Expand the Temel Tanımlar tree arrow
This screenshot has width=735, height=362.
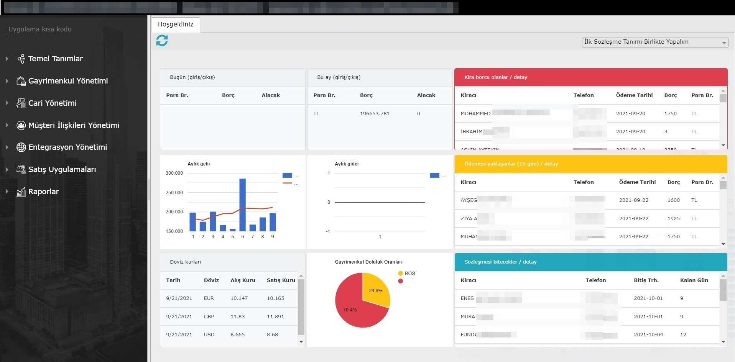pyautogui.click(x=7, y=59)
